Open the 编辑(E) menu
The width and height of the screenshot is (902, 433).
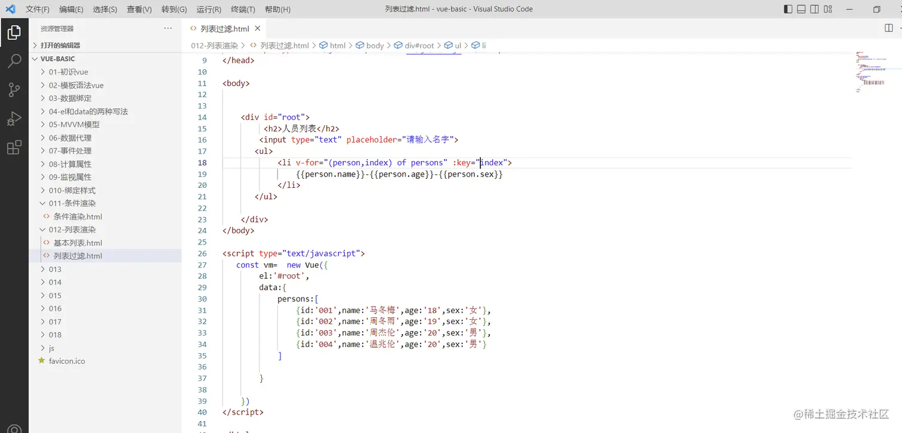click(72, 10)
